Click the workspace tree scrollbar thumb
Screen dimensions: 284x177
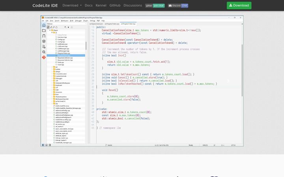[86, 46]
